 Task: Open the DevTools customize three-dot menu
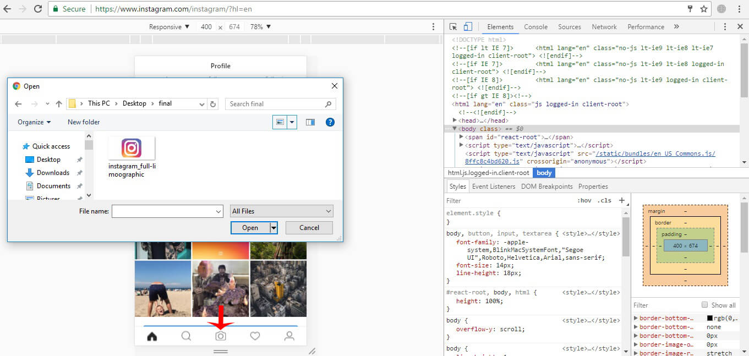click(725, 26)
